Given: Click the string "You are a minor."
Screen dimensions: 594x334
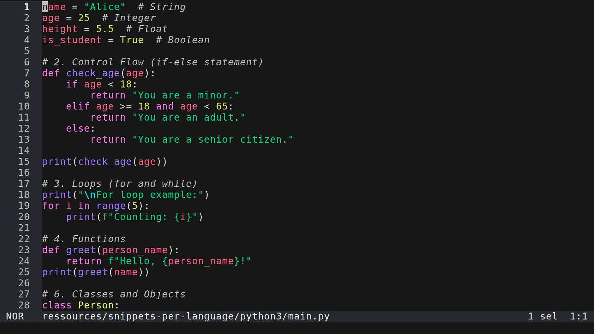Looking at the screenshot, I should coord(186,95).
